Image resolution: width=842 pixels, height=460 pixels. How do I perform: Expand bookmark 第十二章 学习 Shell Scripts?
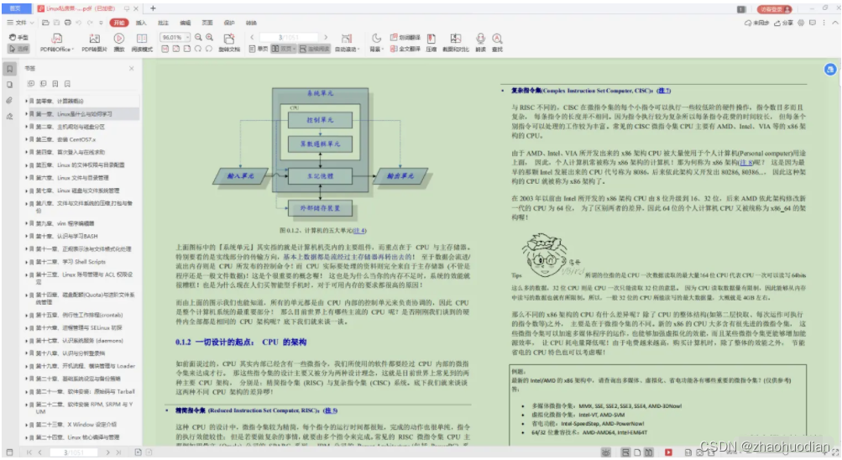click(x=26, y=262)
